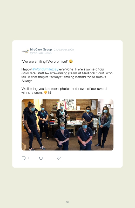
Task: Click the trophy emoji near 'winners soon'
Action: click(x=45, y=92)
